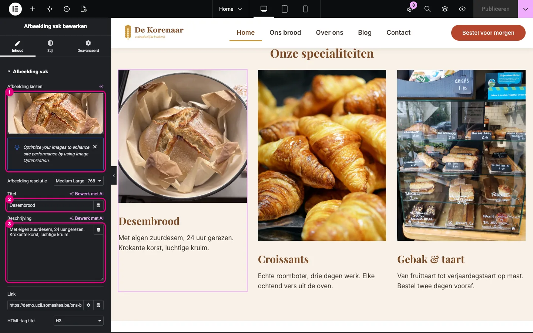Click the AI sparkle icon beside Afbeelding kiezen
Image resolution: width=533 pixels, height=333 pixels.
pyautogui.click(x=101, y=87)
